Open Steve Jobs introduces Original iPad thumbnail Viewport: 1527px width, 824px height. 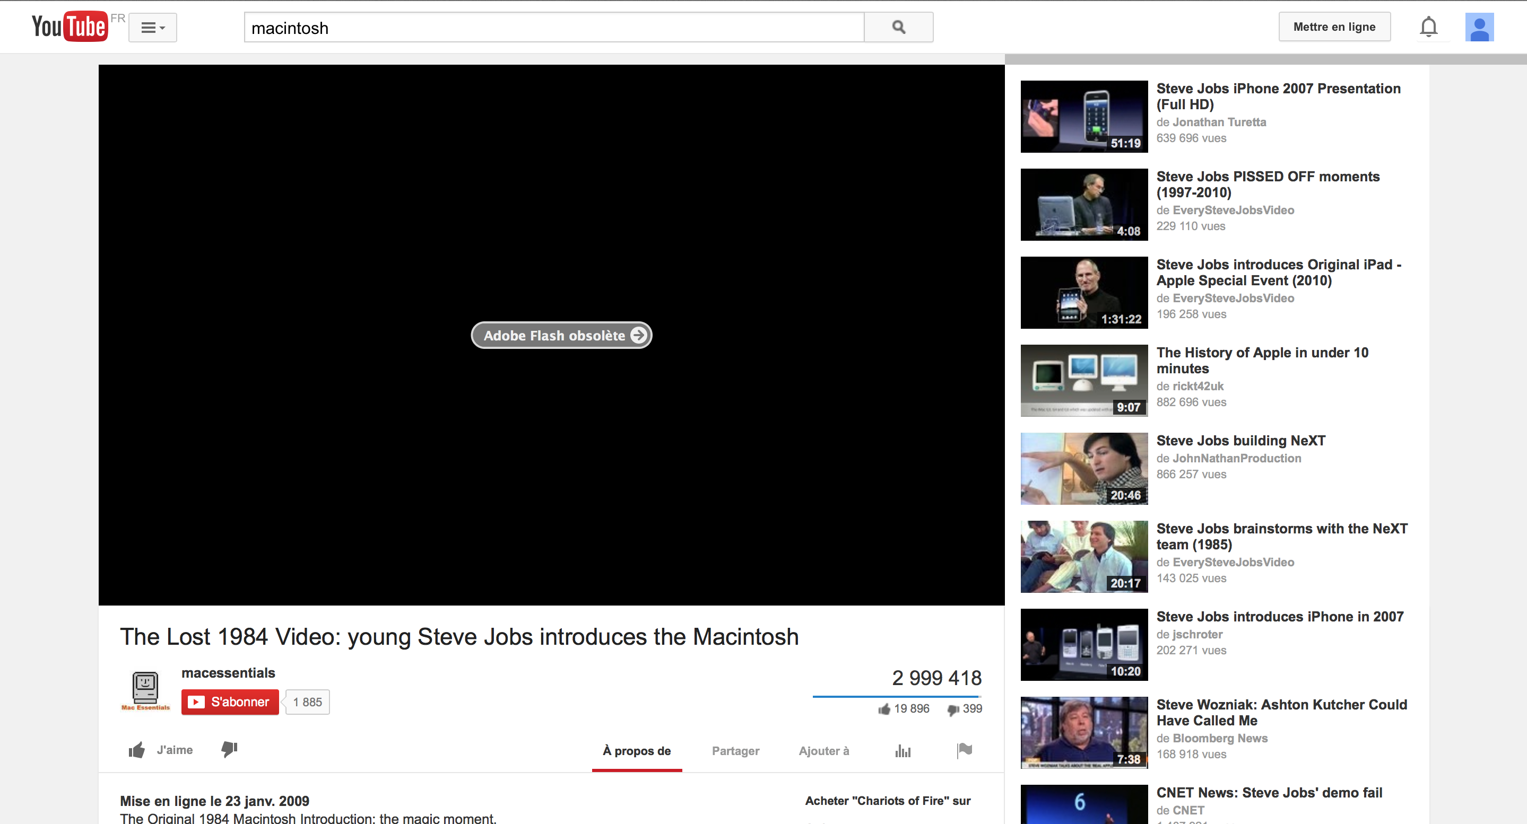[x=1084, y=293]
